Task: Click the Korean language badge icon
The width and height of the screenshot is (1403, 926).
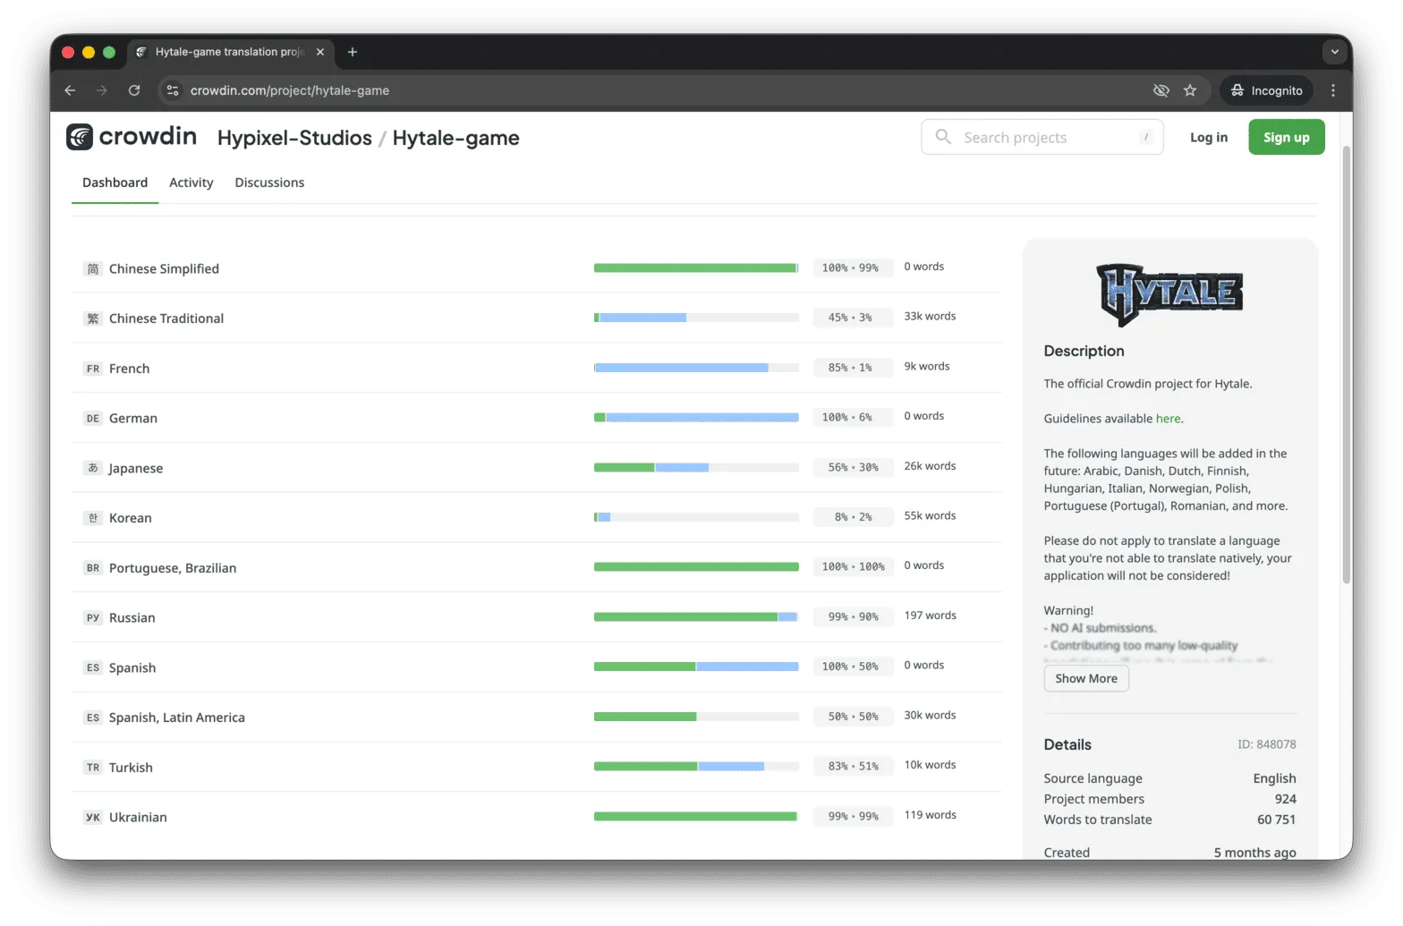Action: coord(93,518)
